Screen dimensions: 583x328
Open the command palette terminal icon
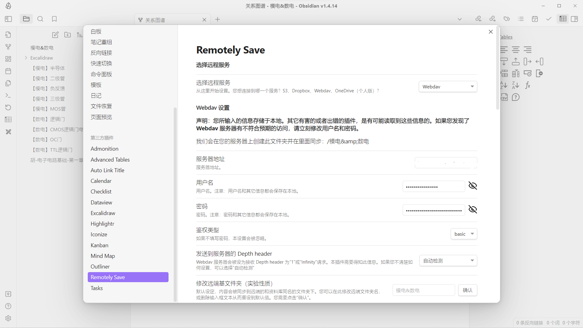[x=8, y=95]
